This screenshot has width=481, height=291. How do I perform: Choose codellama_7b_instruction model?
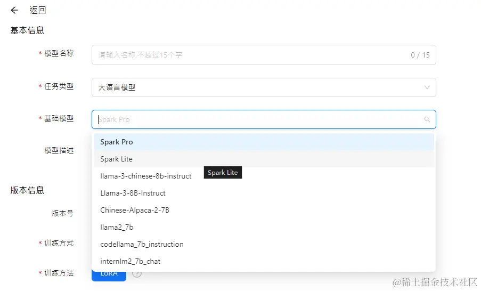(x=142, y=245)
